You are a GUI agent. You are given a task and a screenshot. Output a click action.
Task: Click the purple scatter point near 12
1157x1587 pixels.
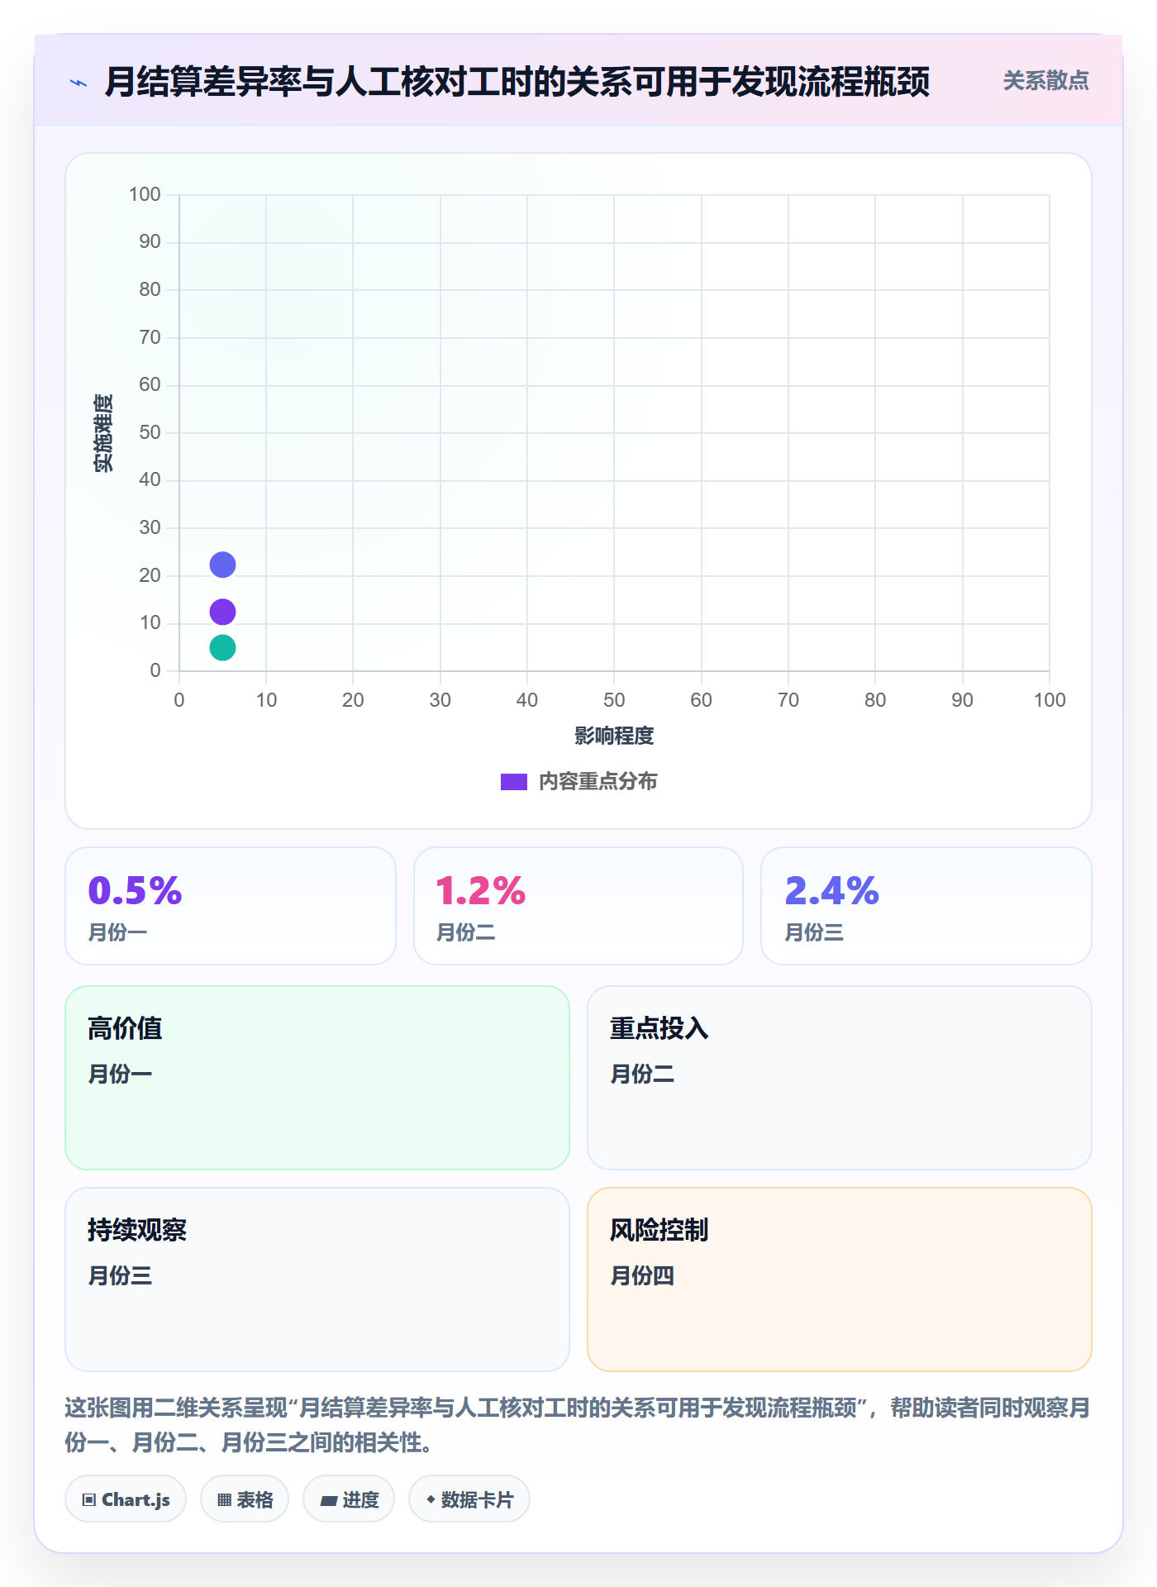(x=222, y=612)
